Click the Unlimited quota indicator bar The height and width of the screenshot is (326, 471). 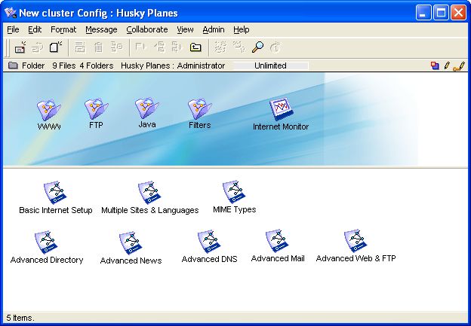[270, 66]
